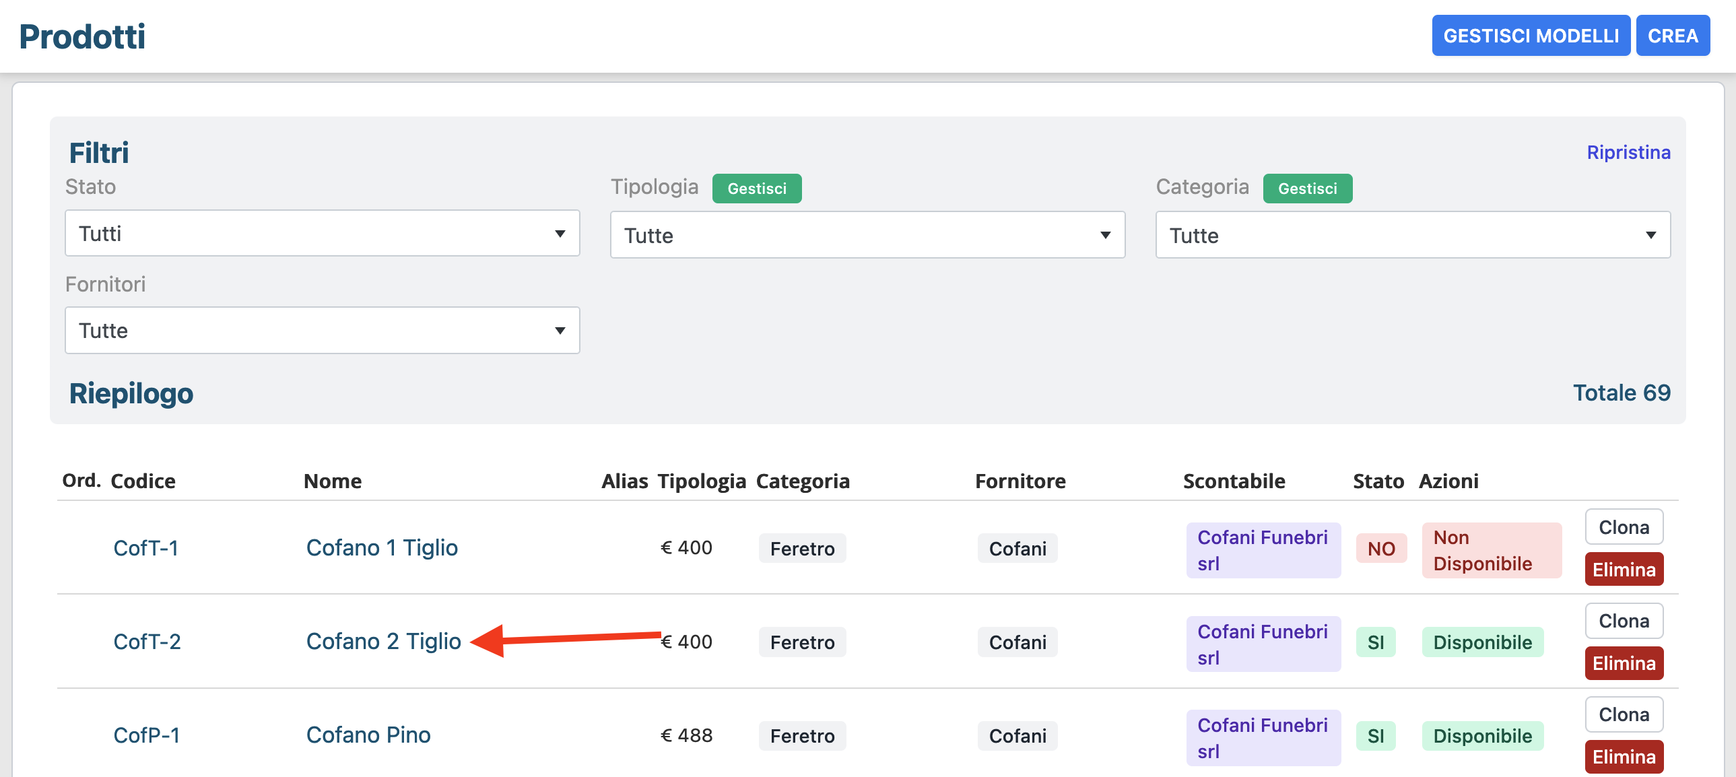
Task: Delete the Cofano 2 Tiglio row
Action: click(x=1623, y=663)
